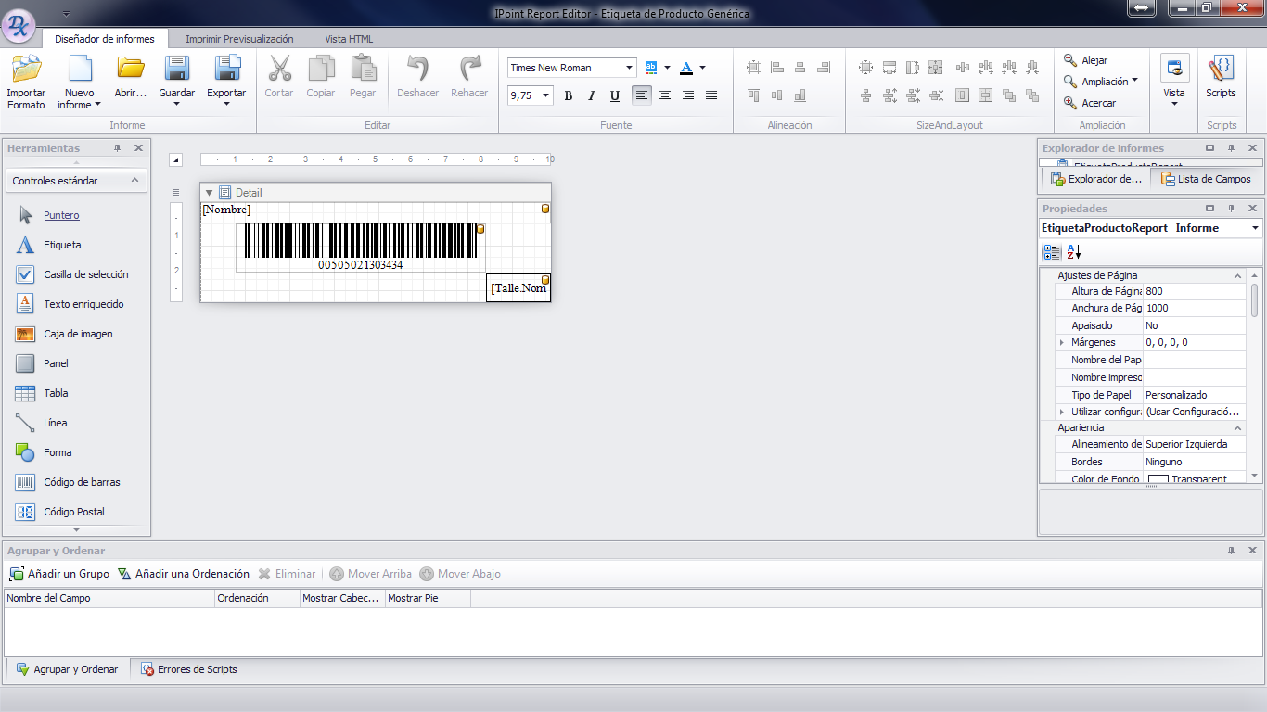Image resolution: width=1267 pixels, height=712 pixels.
Task: Select the barcode 00505021303434 in the Detail band
Action: pyautogui.click(x=361, y=248)
